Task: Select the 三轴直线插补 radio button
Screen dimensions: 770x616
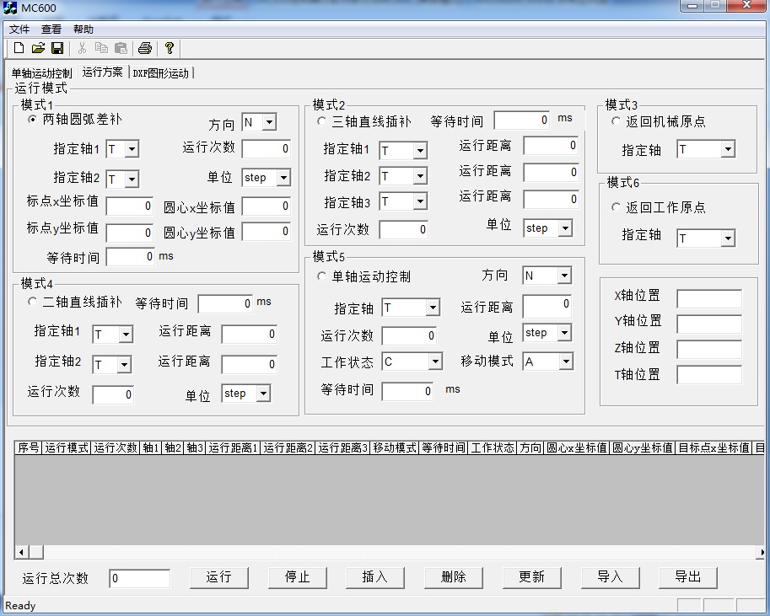Action: click(x=321, y=121)
